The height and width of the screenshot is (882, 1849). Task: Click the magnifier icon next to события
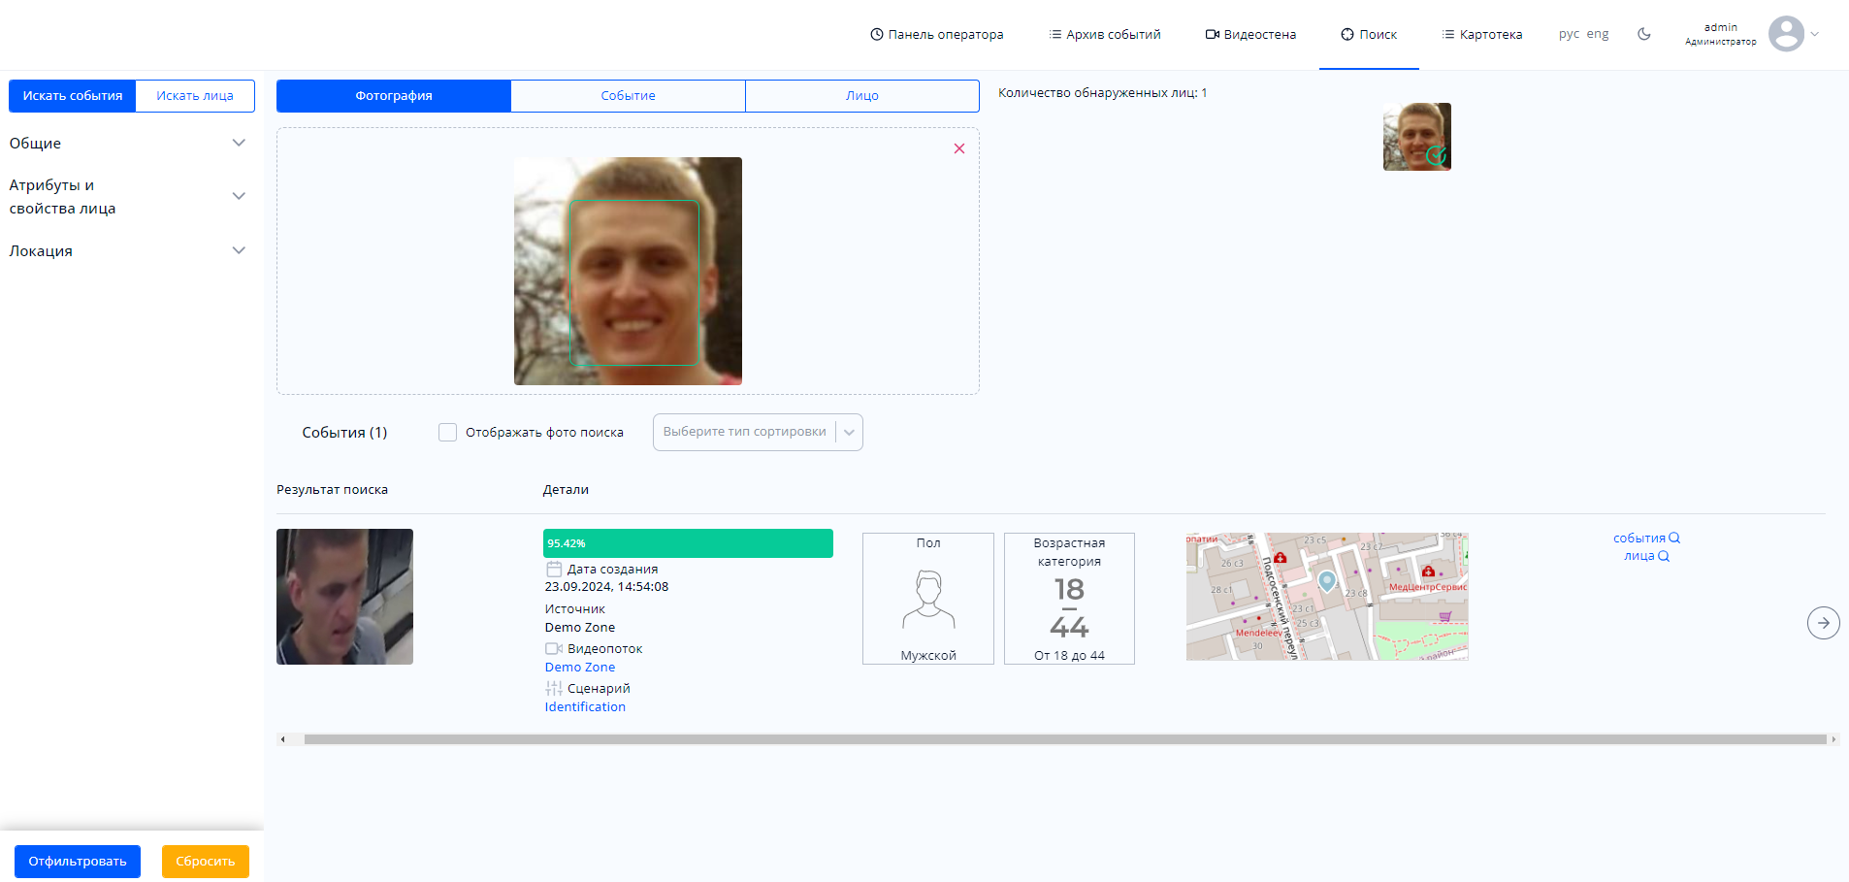coord(1674,538)
